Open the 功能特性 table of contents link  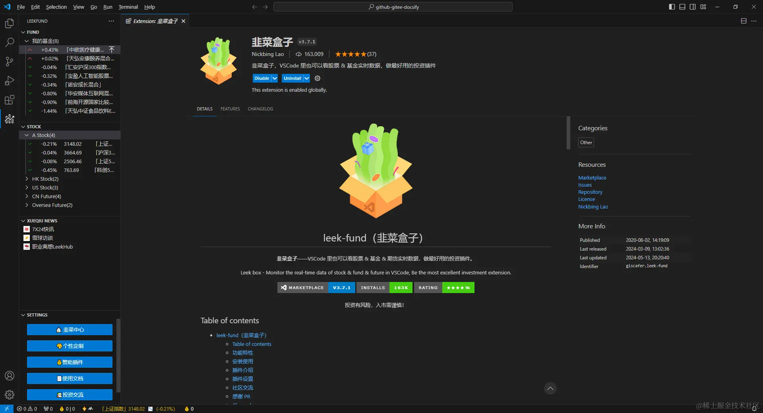242,353
